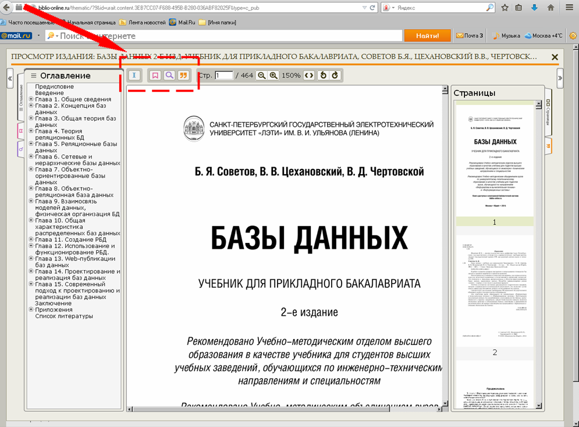
Task: Open the Музыка toolbar button
Action: click(x=507, y=36)
